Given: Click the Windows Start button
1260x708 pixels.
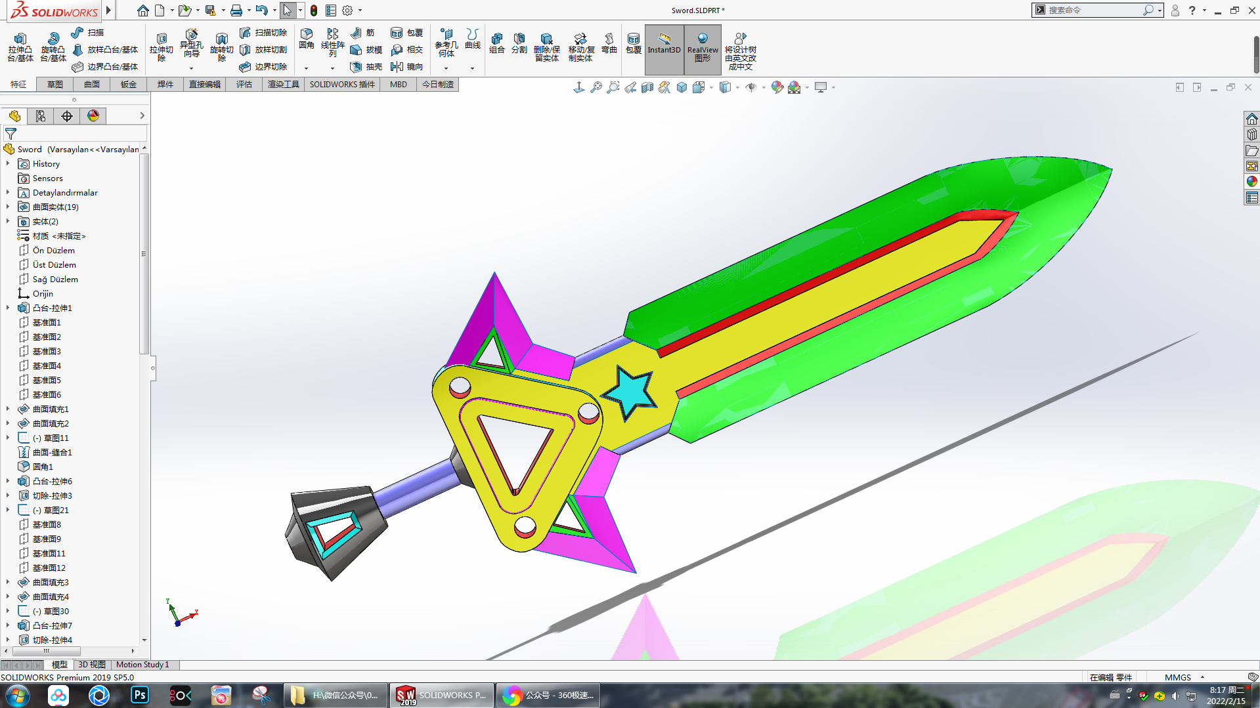Looking at the screenshot, I should [x=18, y=695].
